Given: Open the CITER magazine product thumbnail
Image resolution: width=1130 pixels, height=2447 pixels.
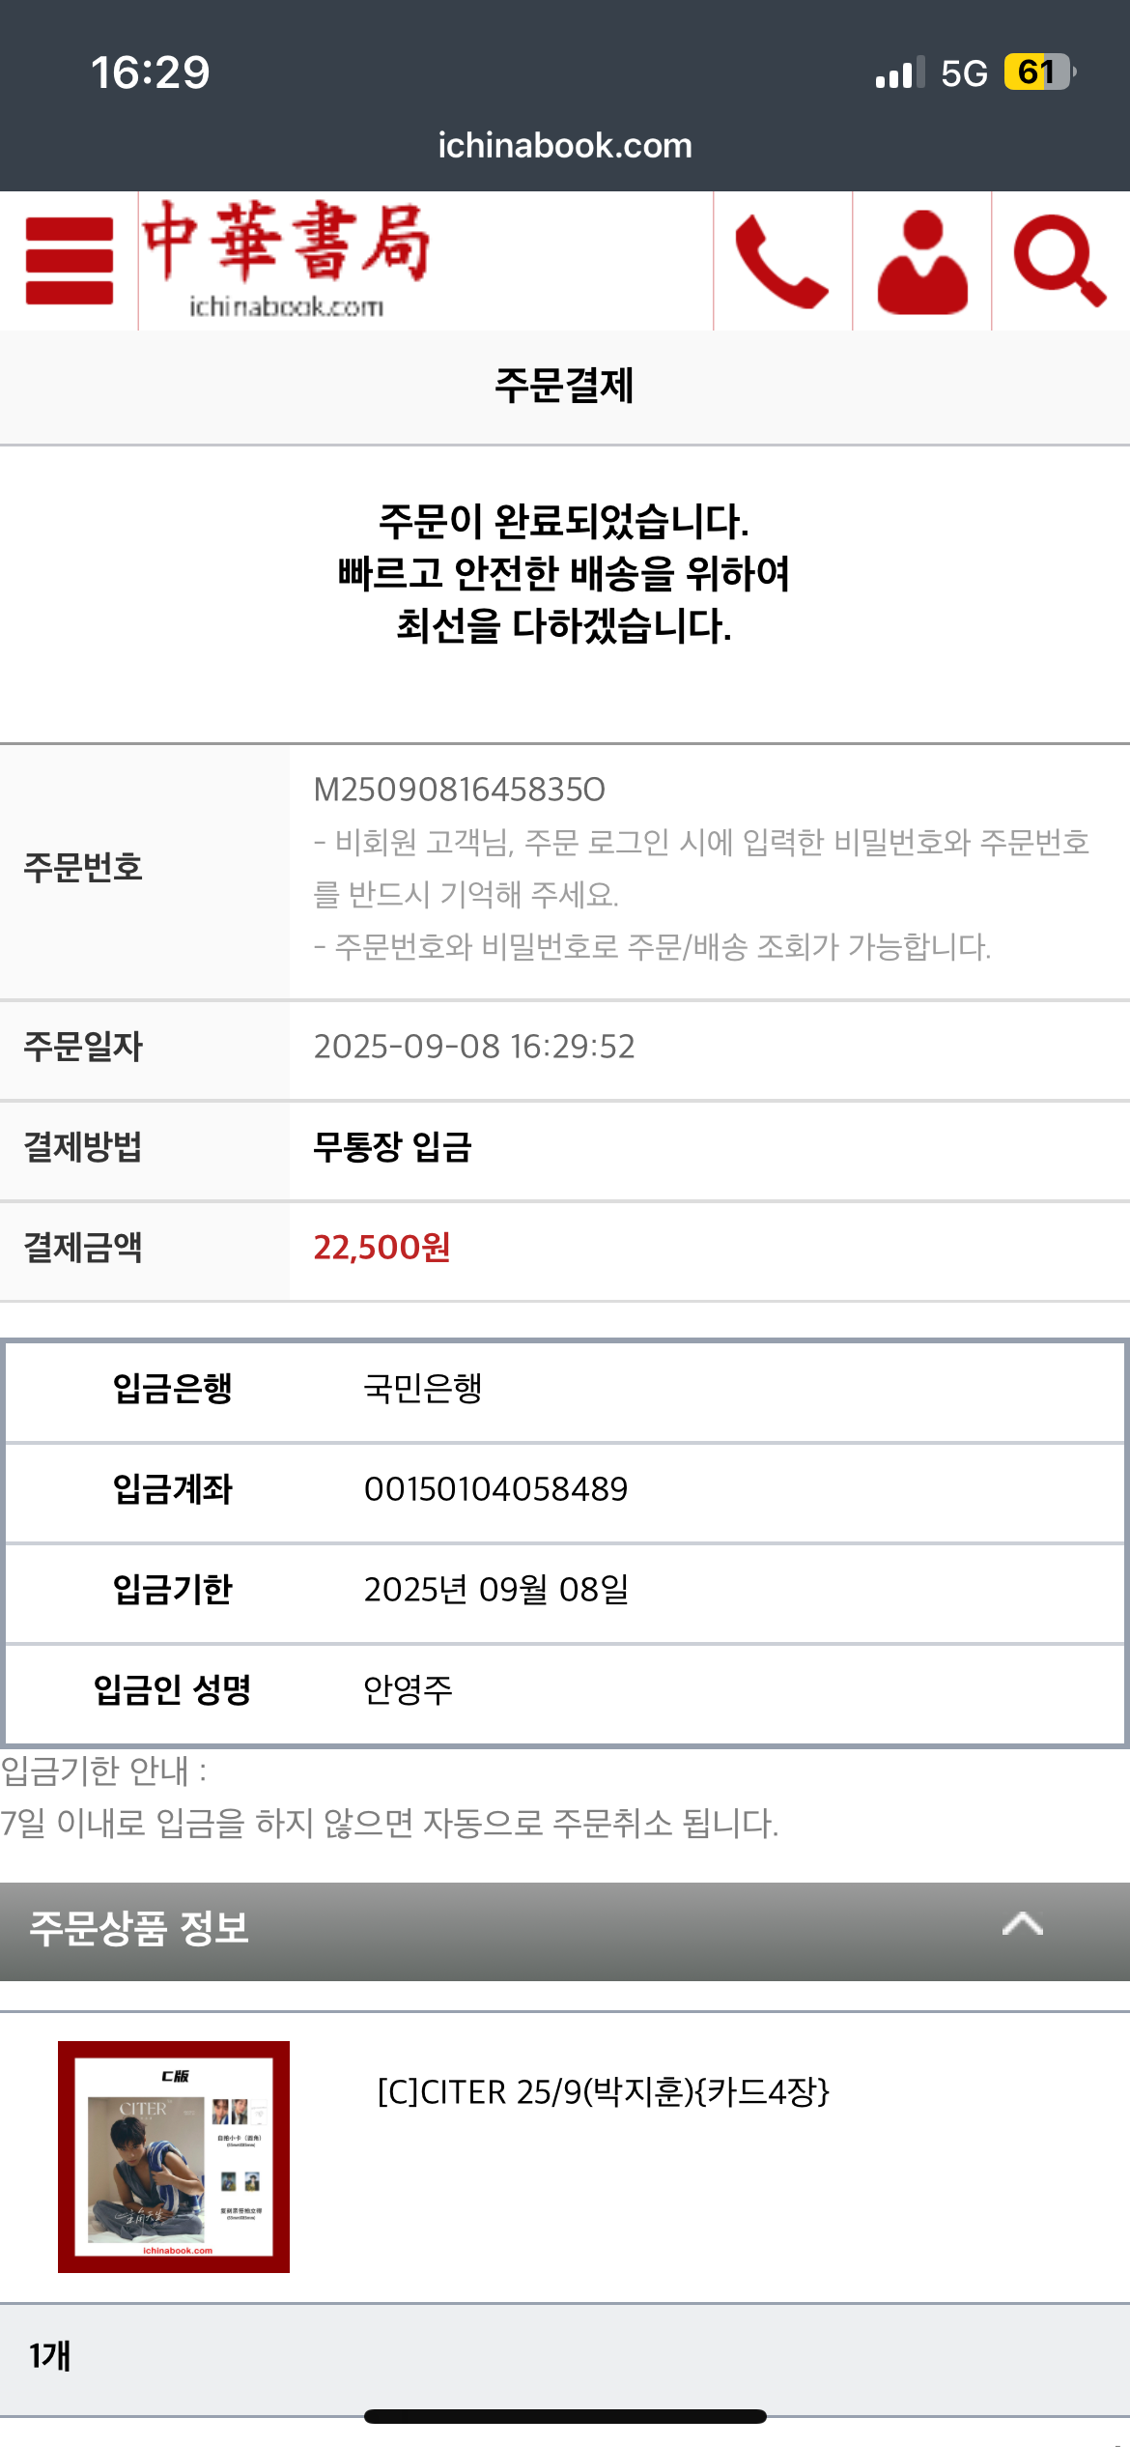Looking at the screenshot, I should tap(174, 2156).
